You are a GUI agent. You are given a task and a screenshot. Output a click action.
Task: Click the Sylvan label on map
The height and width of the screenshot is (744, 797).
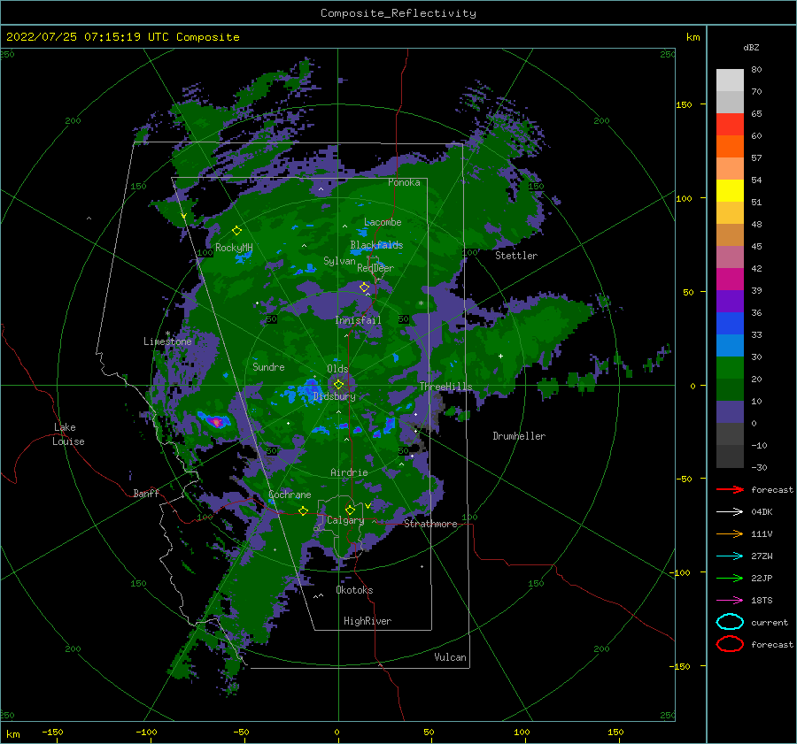pyautogui.click(x=339, y=262)
